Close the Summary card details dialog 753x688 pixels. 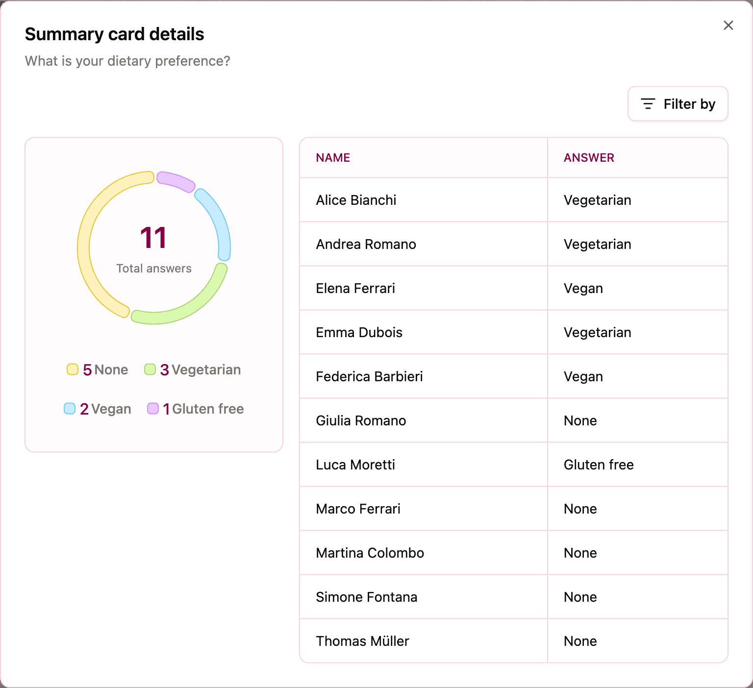[728, 25]
